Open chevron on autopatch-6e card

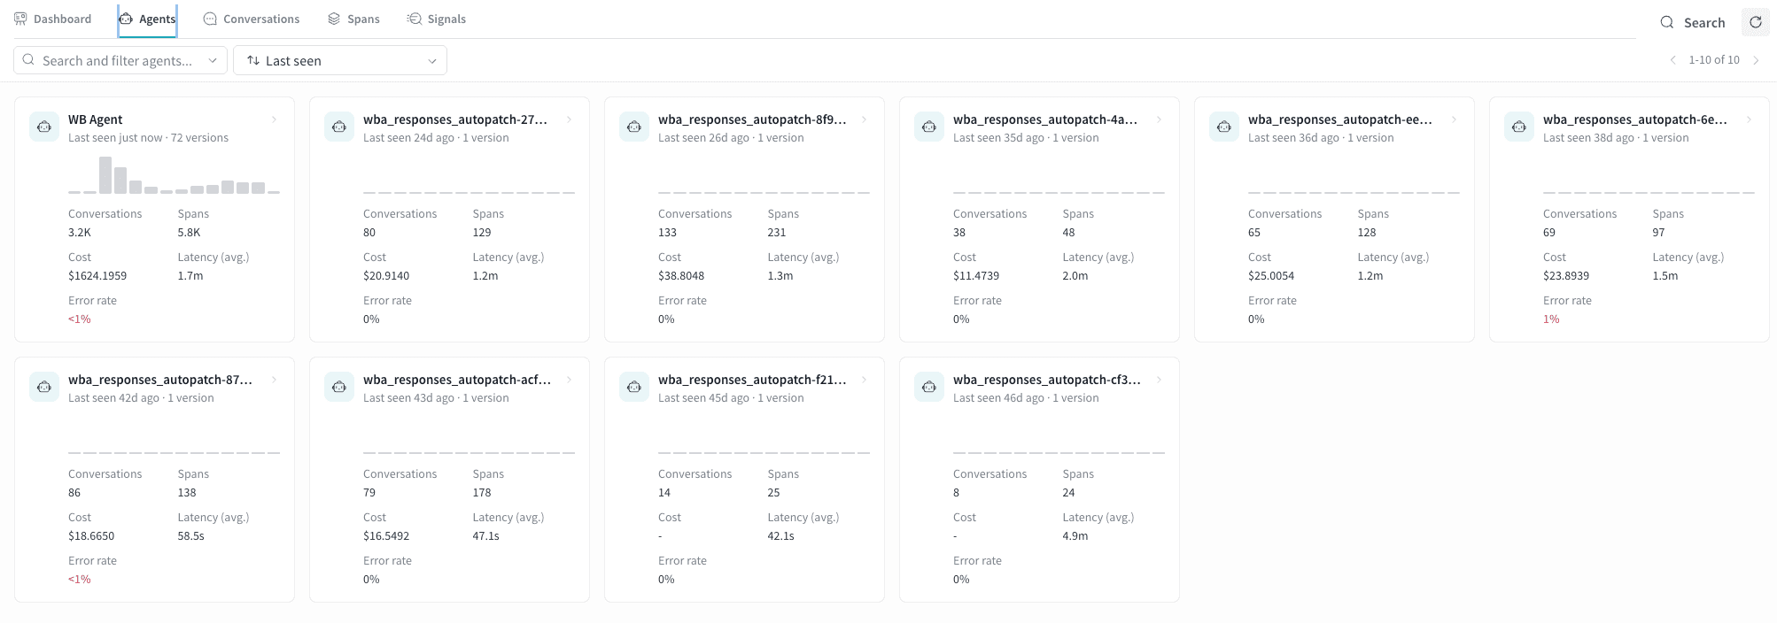(1750, 119)
